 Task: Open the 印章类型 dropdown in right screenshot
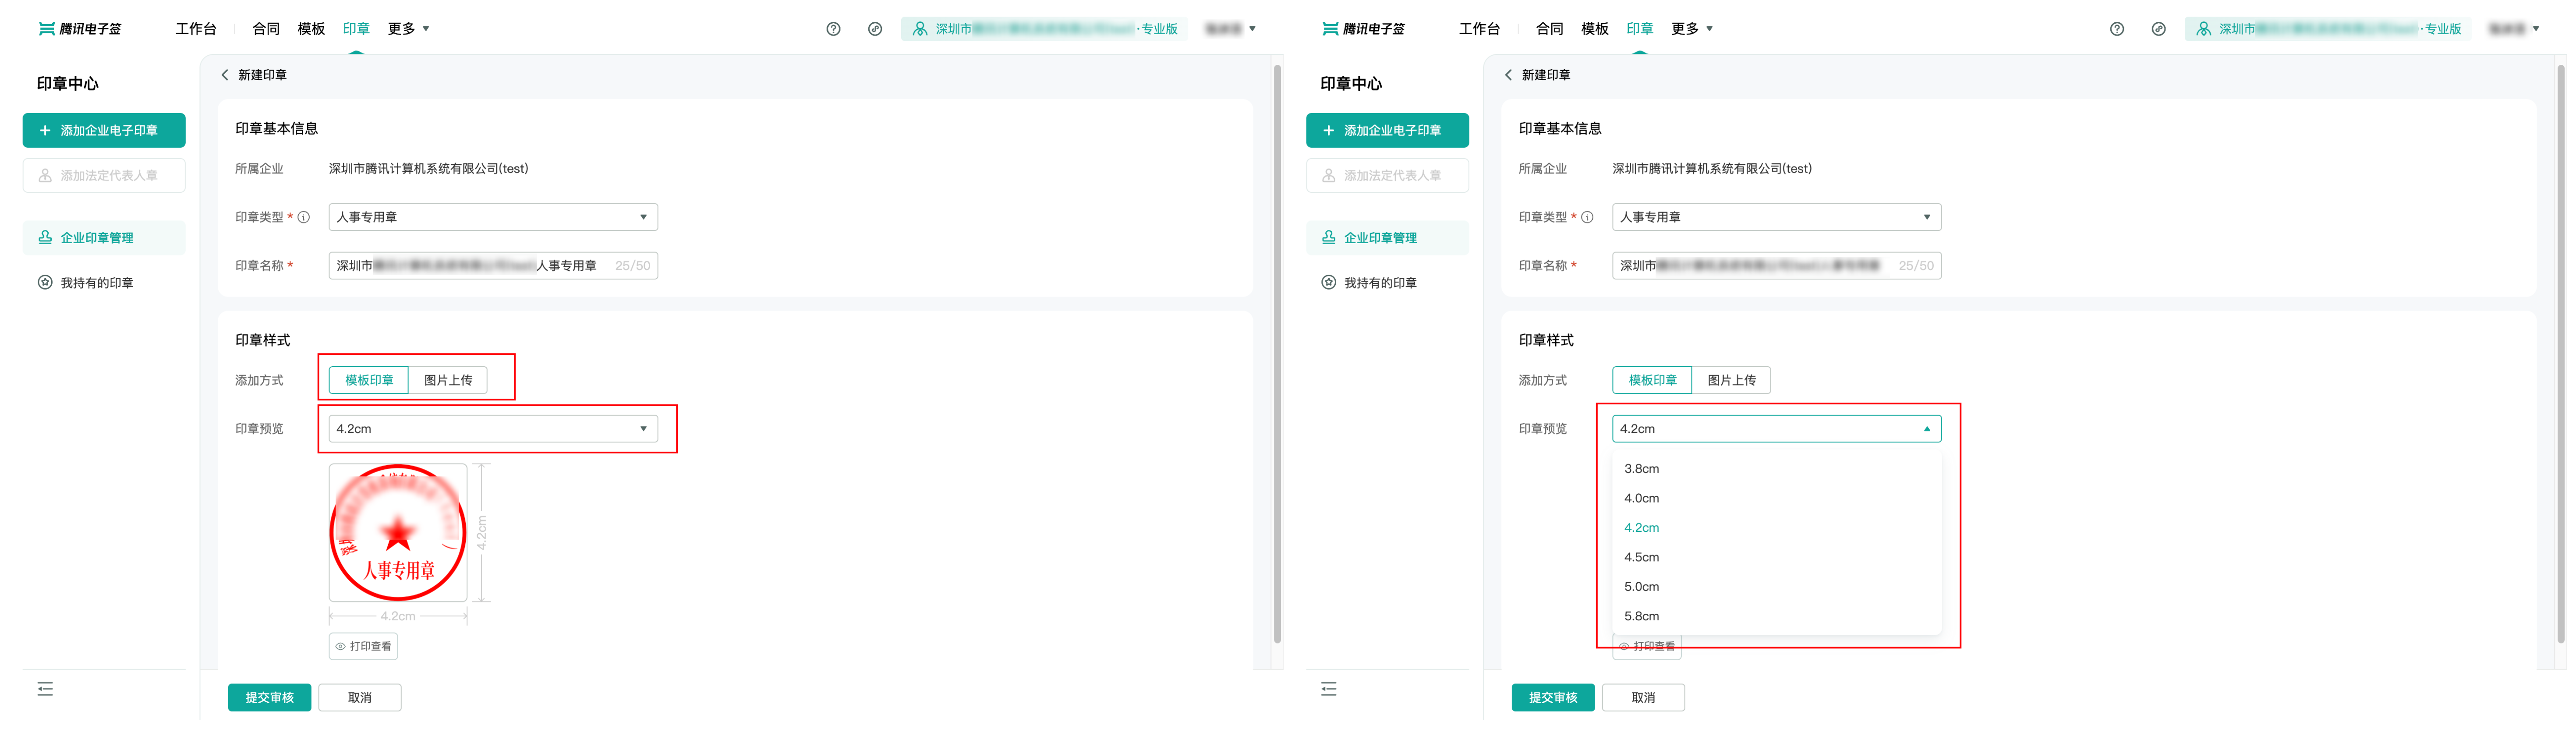point(1777,217)
